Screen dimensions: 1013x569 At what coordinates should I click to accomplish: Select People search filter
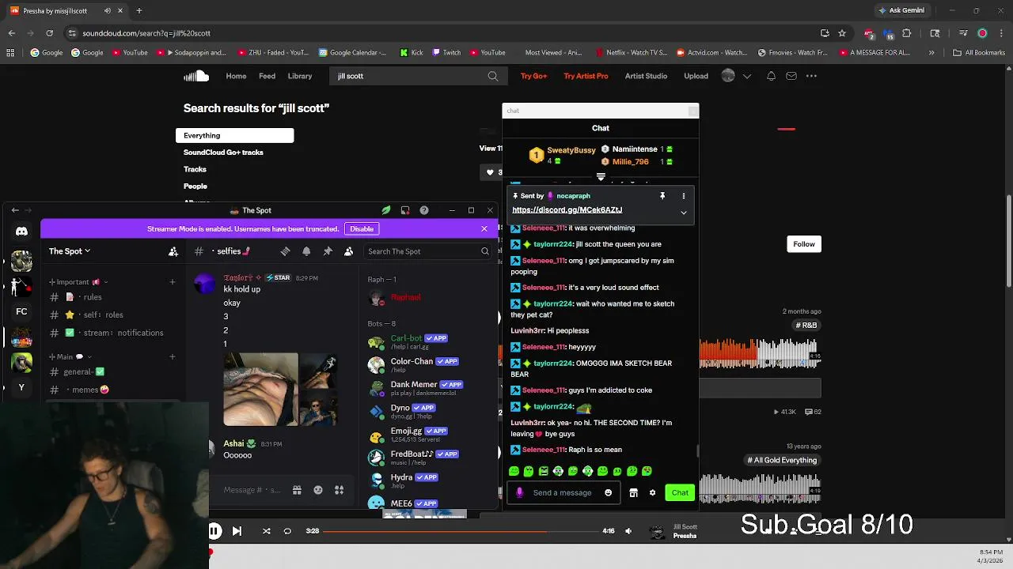(195, 187)
